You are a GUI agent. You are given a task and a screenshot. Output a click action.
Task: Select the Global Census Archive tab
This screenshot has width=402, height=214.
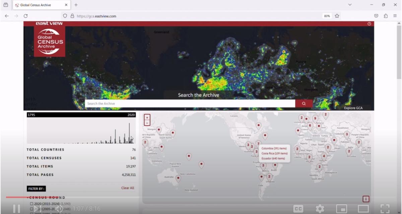pos(40,5)
